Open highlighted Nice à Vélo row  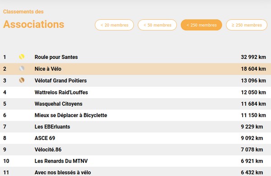pos(135,69)
